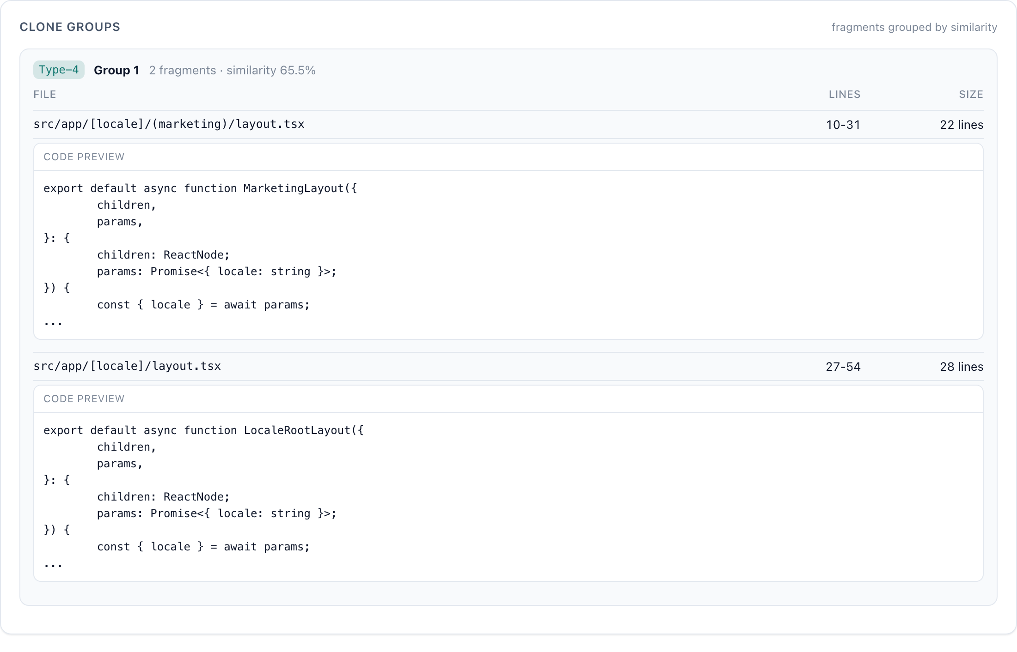1017x652 pixels.
Task: Click the '28 lines' size value
Action: coord(962,367)
